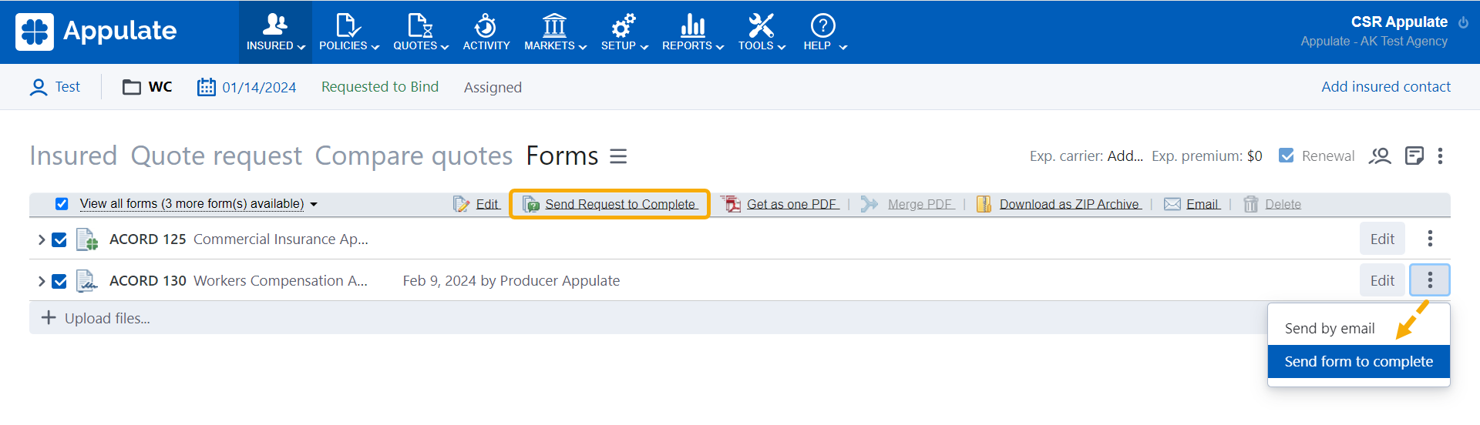Click Send Request to Complete link

pyautogui.click(x=620, y=204)
